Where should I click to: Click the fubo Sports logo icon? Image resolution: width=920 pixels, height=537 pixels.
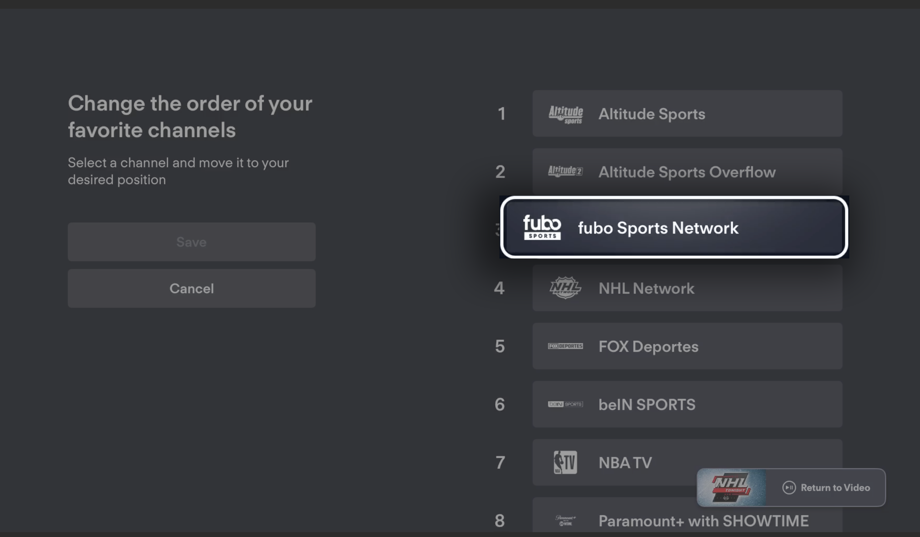pyautogui.click(x=542, y=227)
